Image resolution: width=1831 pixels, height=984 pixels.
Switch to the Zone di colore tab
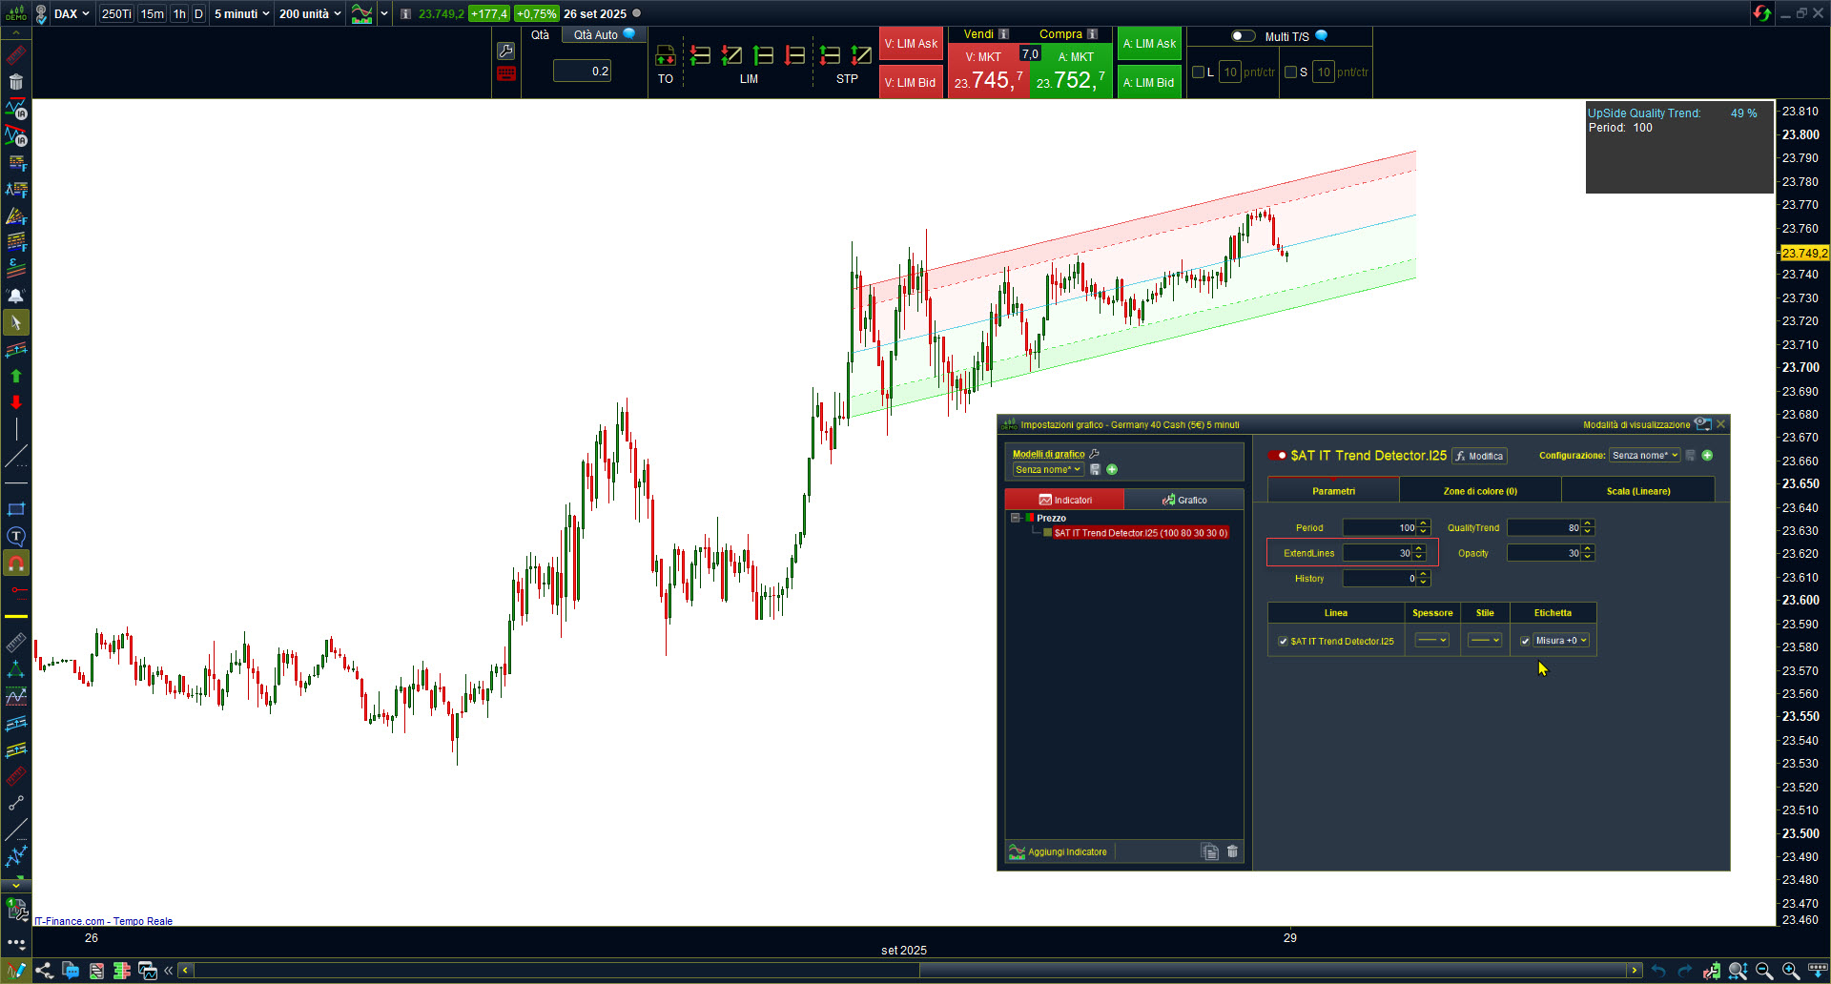[x=1479, y=491]
